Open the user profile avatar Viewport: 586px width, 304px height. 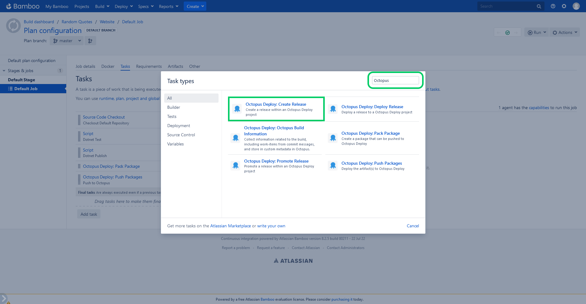pyautogui.click(x=576, y=6)
